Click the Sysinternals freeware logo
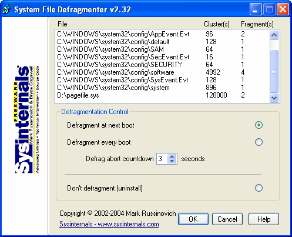Screen dimensions: 292x237 point(27,119)
